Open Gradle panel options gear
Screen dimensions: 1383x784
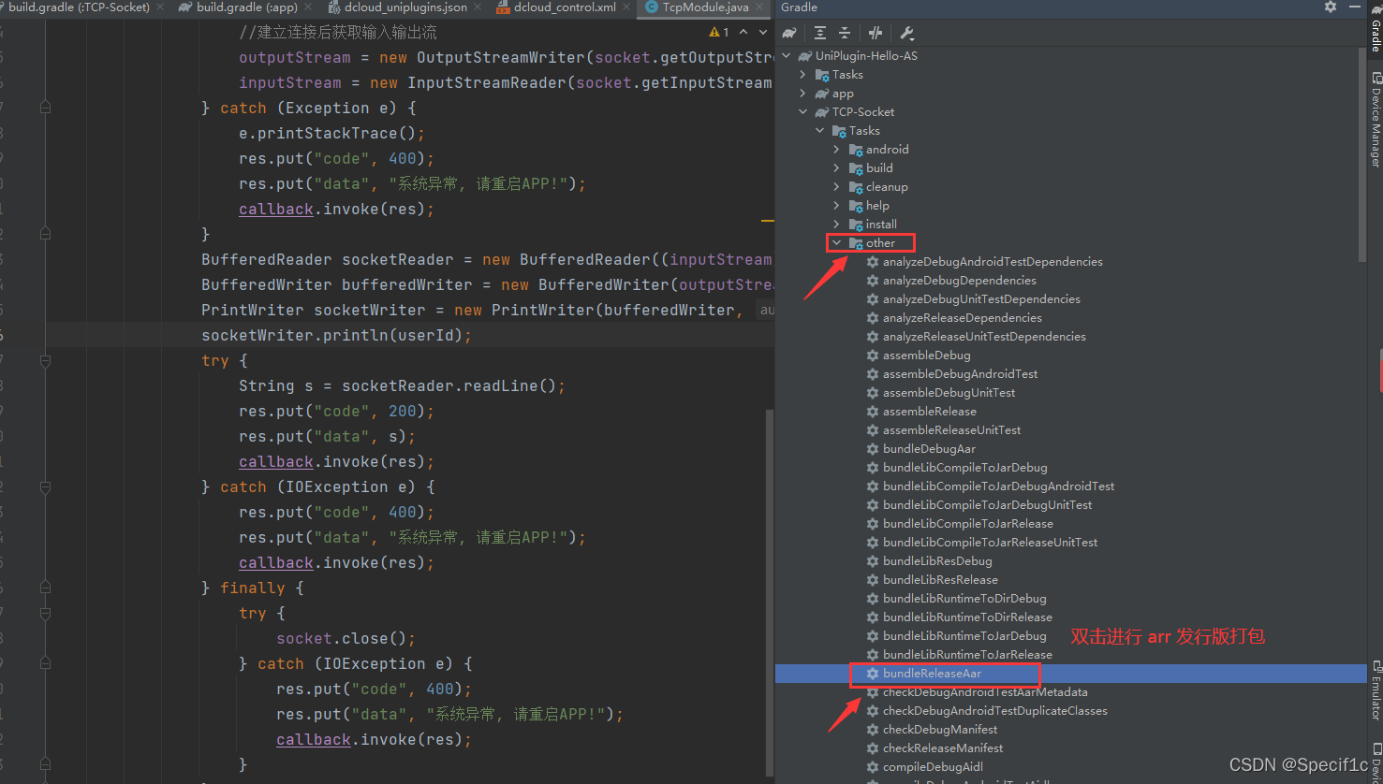click(x=1331, y=7)
